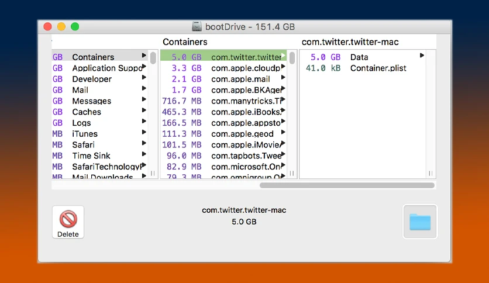Image resolution: width=489 pixels, height=283 pixels.
Task: Click the third column resize handle
Action: click(431, 173)
